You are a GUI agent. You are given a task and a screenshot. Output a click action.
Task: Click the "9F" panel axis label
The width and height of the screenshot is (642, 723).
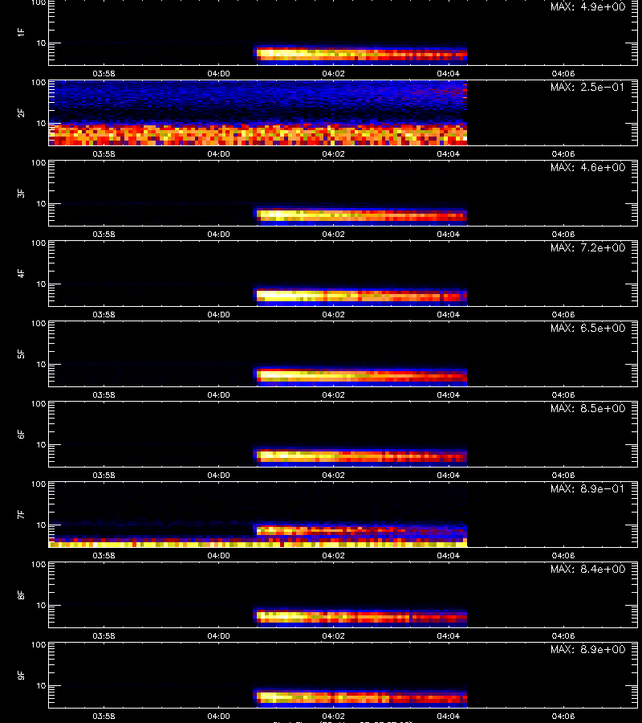pyautogui.click(x=21, y=675)
